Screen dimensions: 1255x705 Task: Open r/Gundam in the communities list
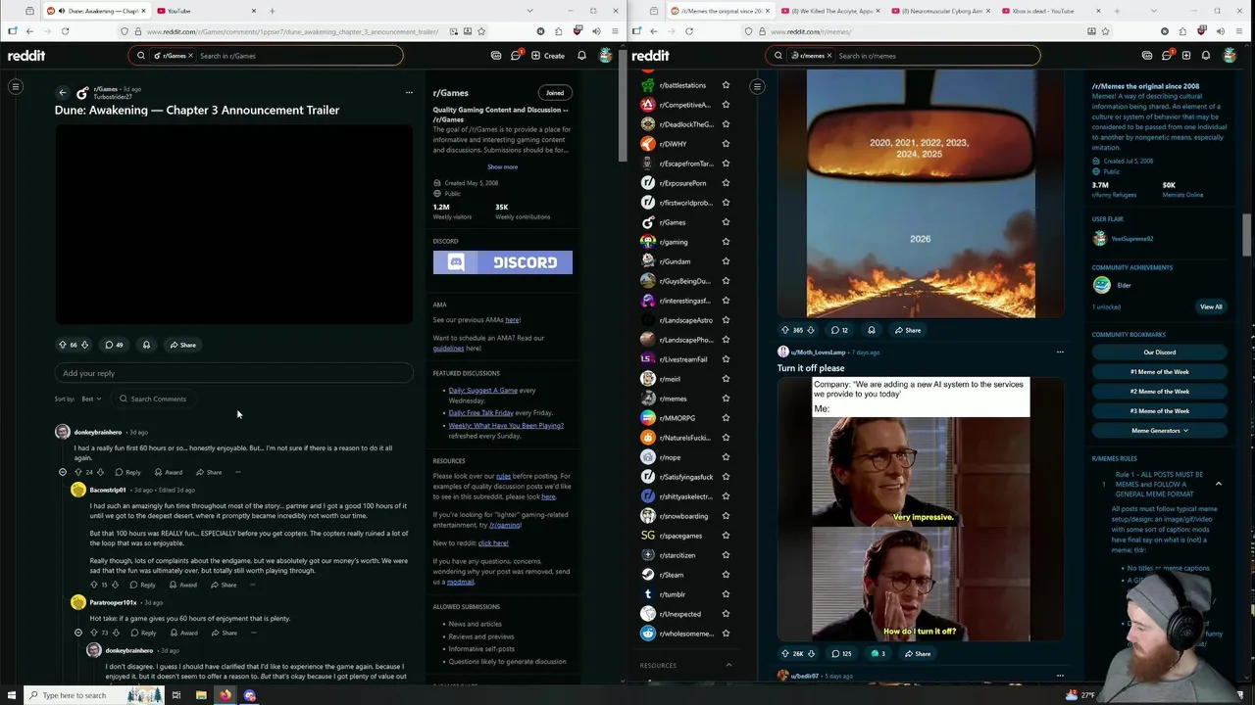point(675,261)
